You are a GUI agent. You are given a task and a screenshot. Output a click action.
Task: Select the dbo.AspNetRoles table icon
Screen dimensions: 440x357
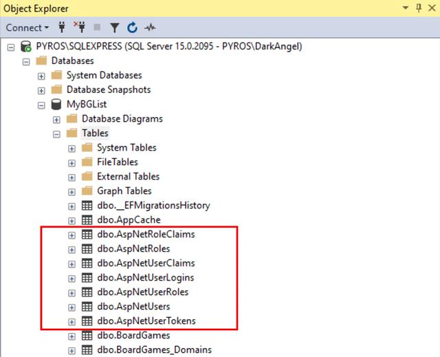pyautogui.click(x=87, y=249)
